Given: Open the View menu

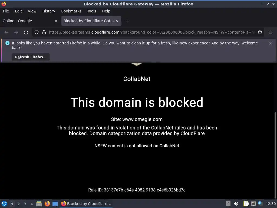Looking at the screenshot, I should pos(32,11).
